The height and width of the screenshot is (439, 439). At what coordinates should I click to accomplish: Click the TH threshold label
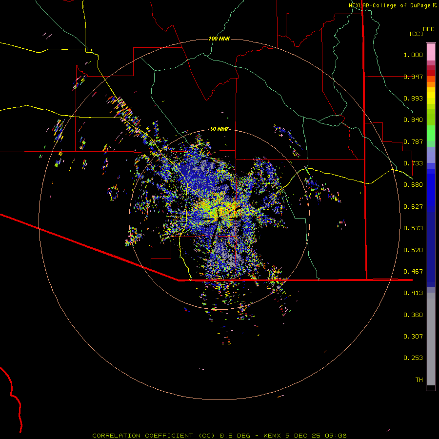tap(419, 380)
